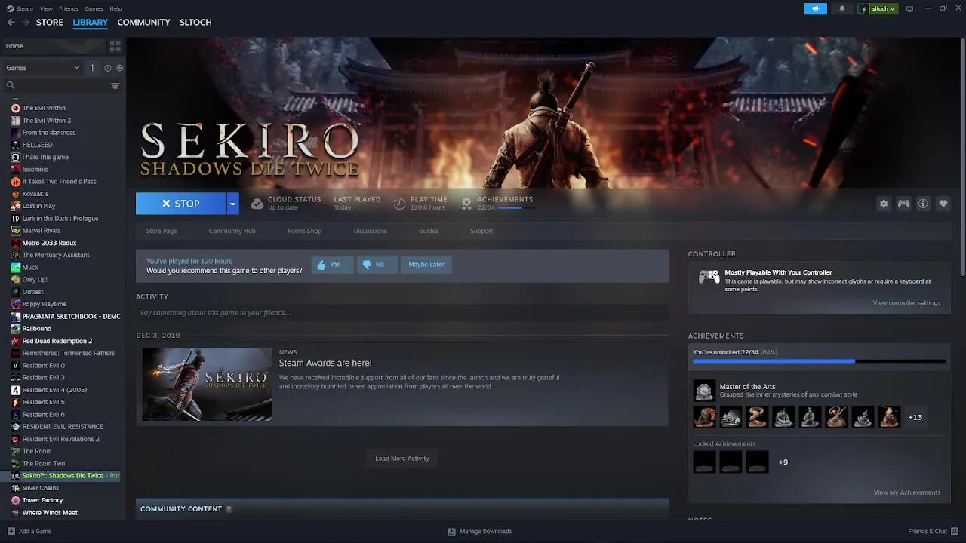Open the notifications bell icon

click(x=842, y=8)
